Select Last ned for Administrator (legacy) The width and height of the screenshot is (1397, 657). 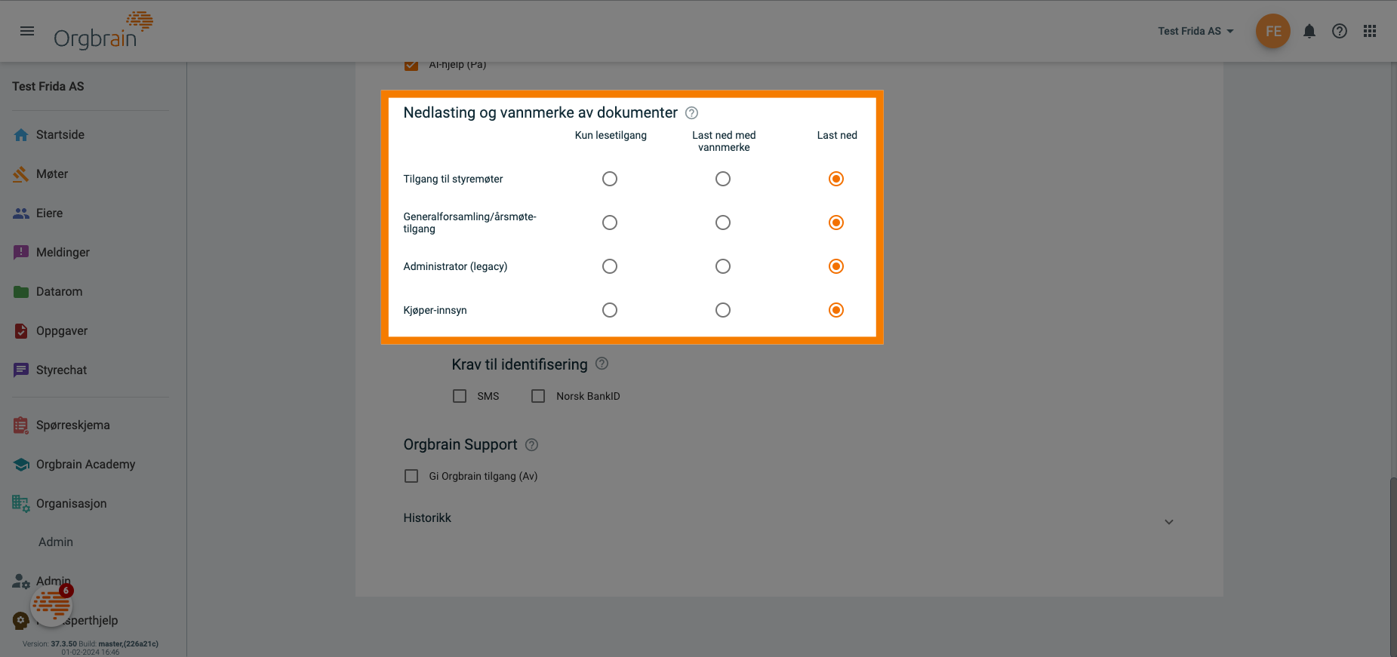836,266
